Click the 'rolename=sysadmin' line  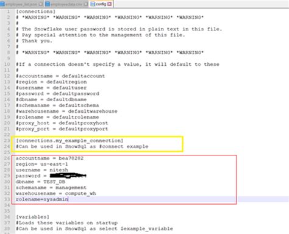coord(42,199)
